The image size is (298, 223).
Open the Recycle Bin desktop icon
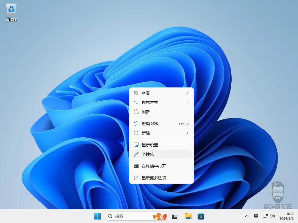point(11,12)
